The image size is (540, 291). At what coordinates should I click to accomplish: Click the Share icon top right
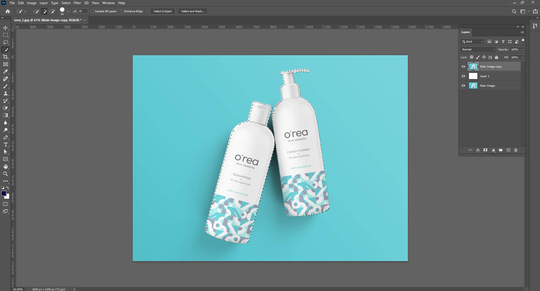[535, 11]
